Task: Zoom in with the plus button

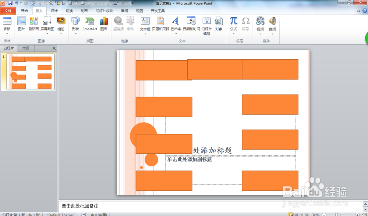Action: (x=357, y=215)
